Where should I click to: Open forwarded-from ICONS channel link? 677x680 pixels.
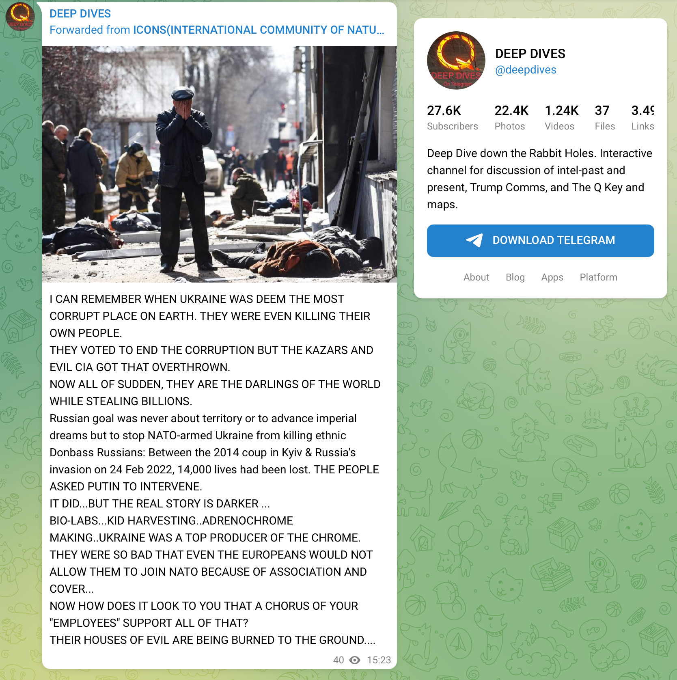[259, 30]
